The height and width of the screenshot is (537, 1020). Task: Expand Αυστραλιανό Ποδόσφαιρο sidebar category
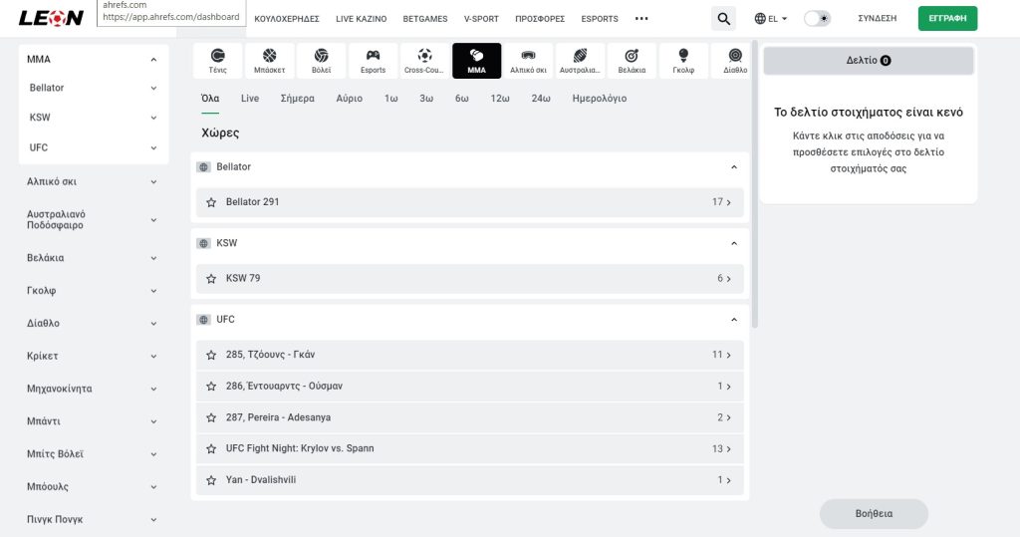click(x=153, y=220)
